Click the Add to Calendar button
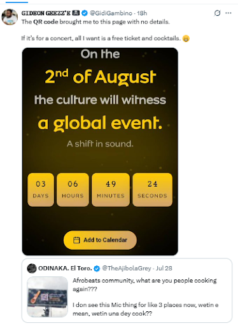 pos(100,240)
